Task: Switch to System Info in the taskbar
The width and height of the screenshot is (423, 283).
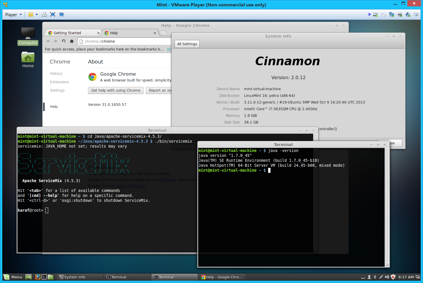Action: pos(80,277)
